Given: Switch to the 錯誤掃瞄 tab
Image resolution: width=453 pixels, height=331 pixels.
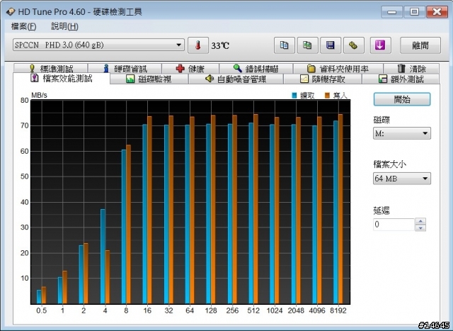Looking at the screenshot, I should [256, 69].
